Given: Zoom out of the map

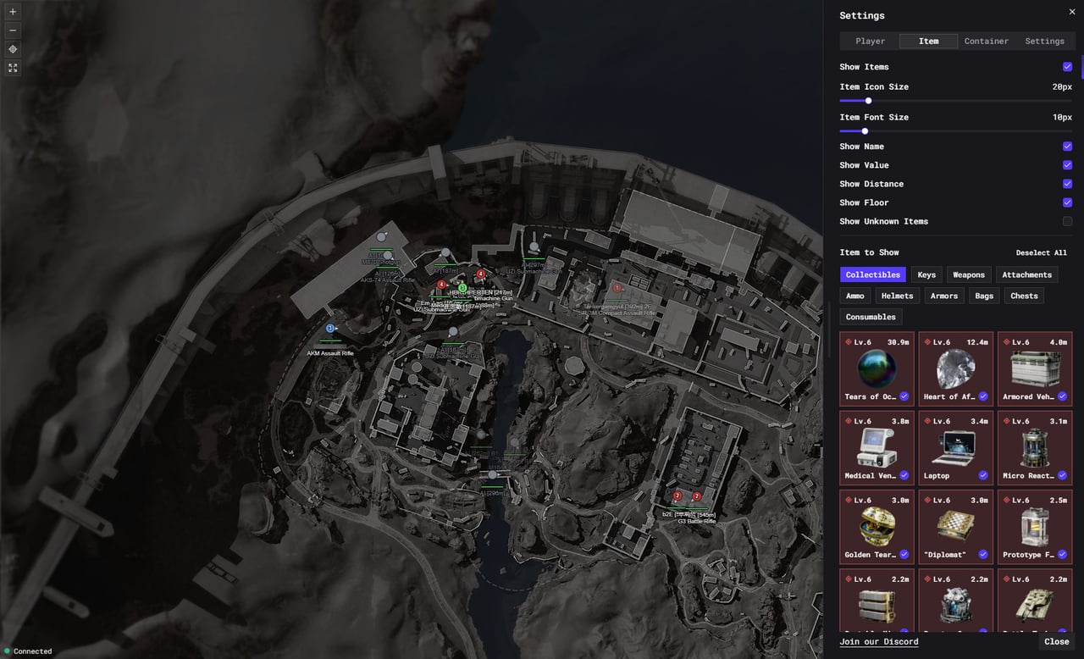Looking at the screenshot, I should (13, 30).
